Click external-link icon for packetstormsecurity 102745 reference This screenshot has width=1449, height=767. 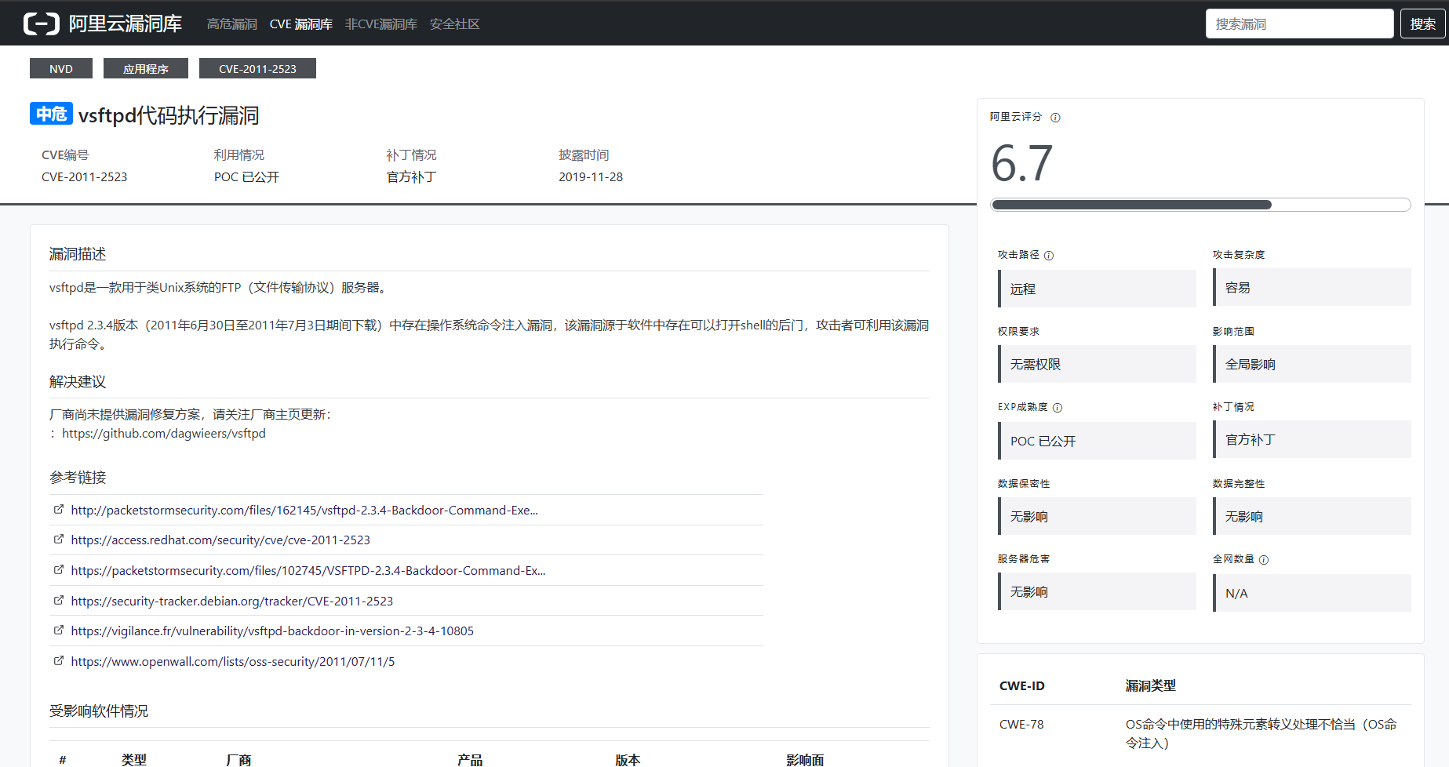59,570
